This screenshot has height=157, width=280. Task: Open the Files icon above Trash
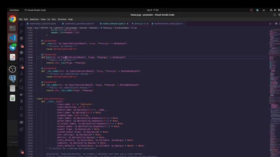coord(13,88)
